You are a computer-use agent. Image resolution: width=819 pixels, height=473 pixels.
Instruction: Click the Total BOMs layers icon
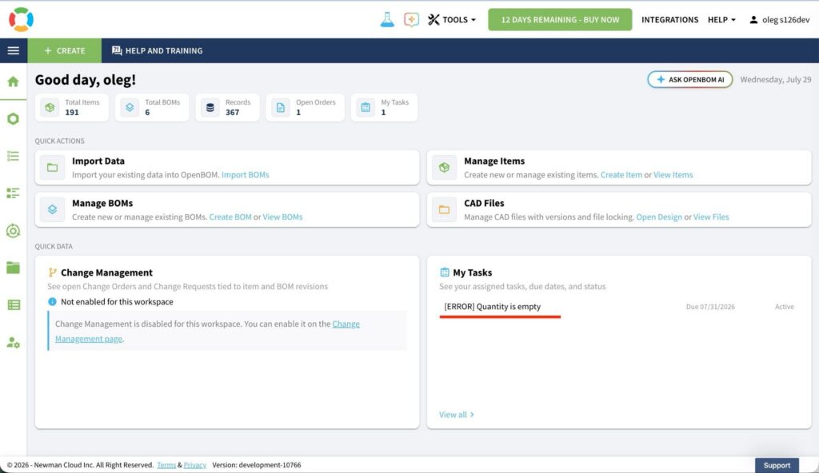pyautogui.click(x=130, y=108)
